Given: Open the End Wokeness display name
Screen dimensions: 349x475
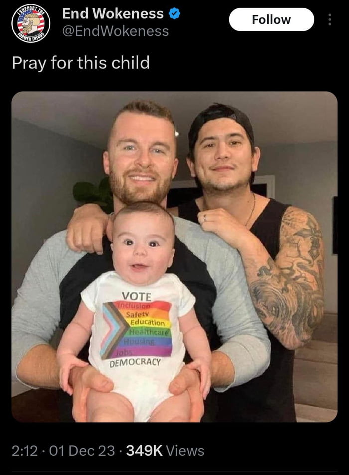Looking at the screenshot, I should click(x=113, y=14).
